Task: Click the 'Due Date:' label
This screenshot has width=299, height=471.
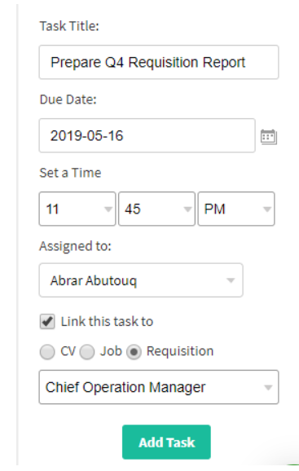Action: point(68,99)
